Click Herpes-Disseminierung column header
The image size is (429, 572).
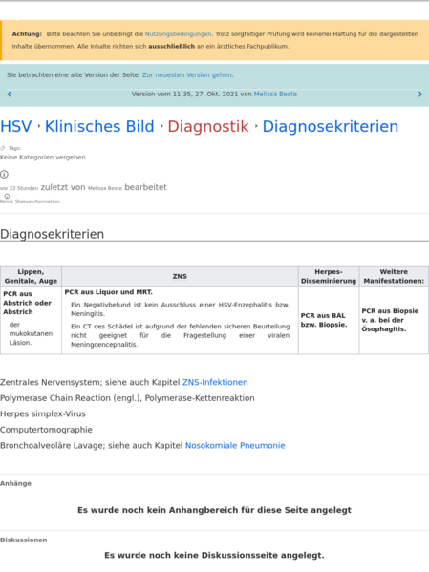pyautogui.click(x=329, y=276)
